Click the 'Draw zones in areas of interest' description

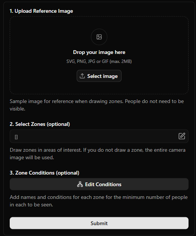point(98,154)
